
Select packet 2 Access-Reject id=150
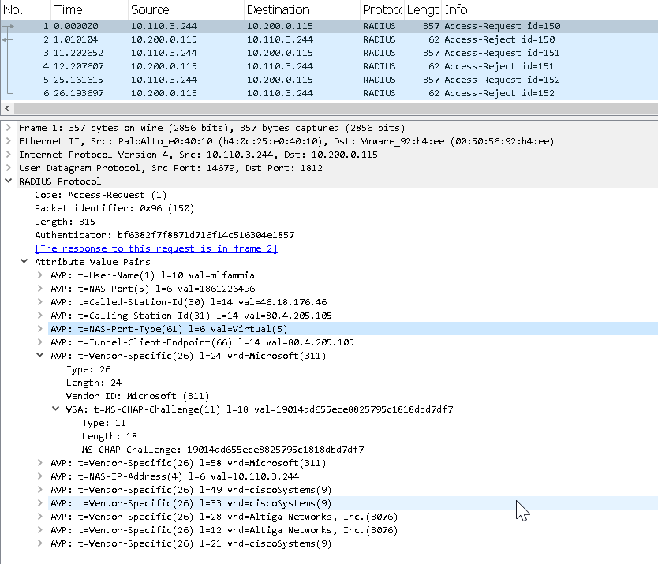pos(316,39)
